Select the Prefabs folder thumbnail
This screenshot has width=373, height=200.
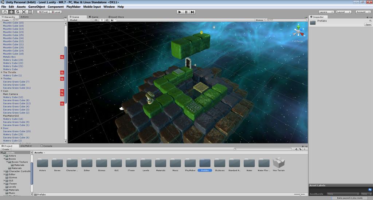(x=205, y=163)
